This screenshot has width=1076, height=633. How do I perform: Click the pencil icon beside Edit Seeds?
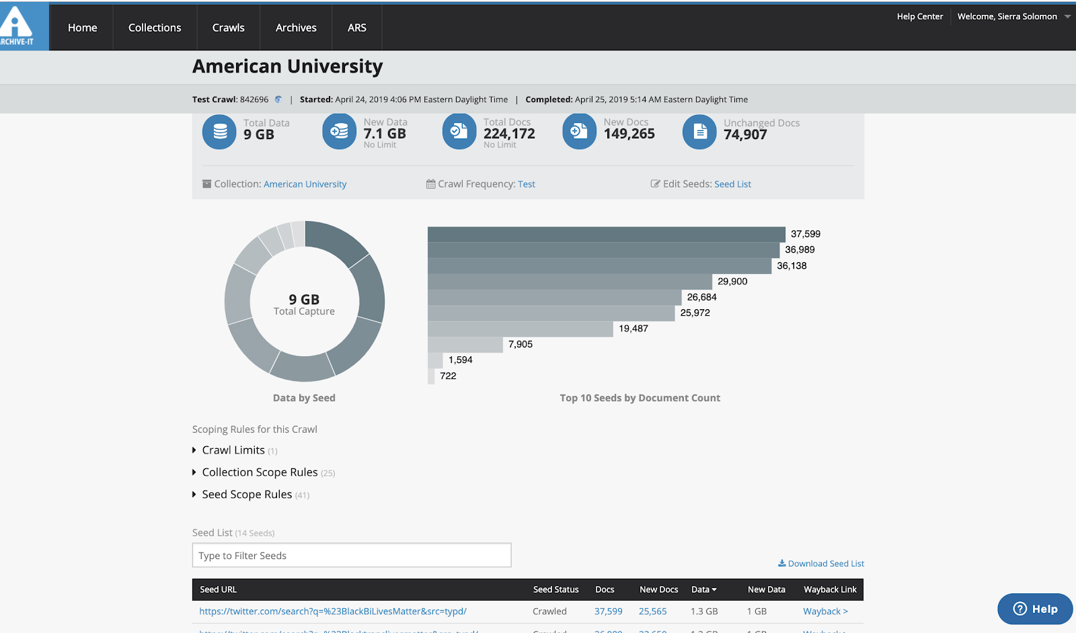(656, 184)
